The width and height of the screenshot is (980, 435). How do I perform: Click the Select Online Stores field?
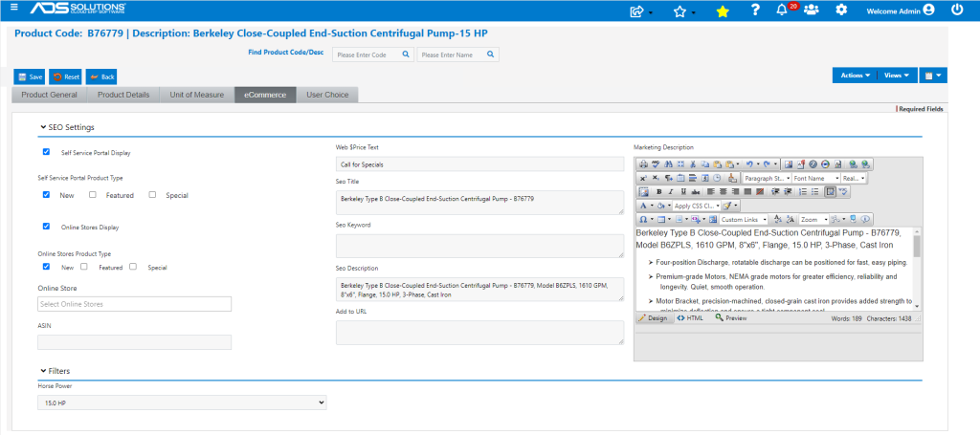[x=134, y=304]
